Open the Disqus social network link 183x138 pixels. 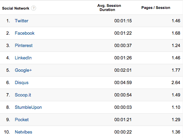click(22, 83)
